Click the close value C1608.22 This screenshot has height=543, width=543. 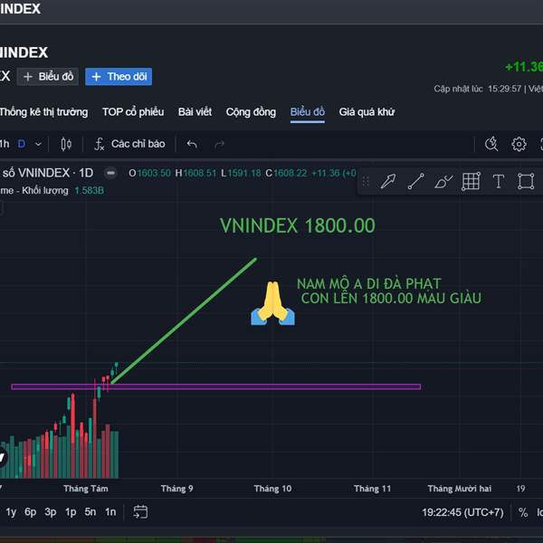coord(286,173)
